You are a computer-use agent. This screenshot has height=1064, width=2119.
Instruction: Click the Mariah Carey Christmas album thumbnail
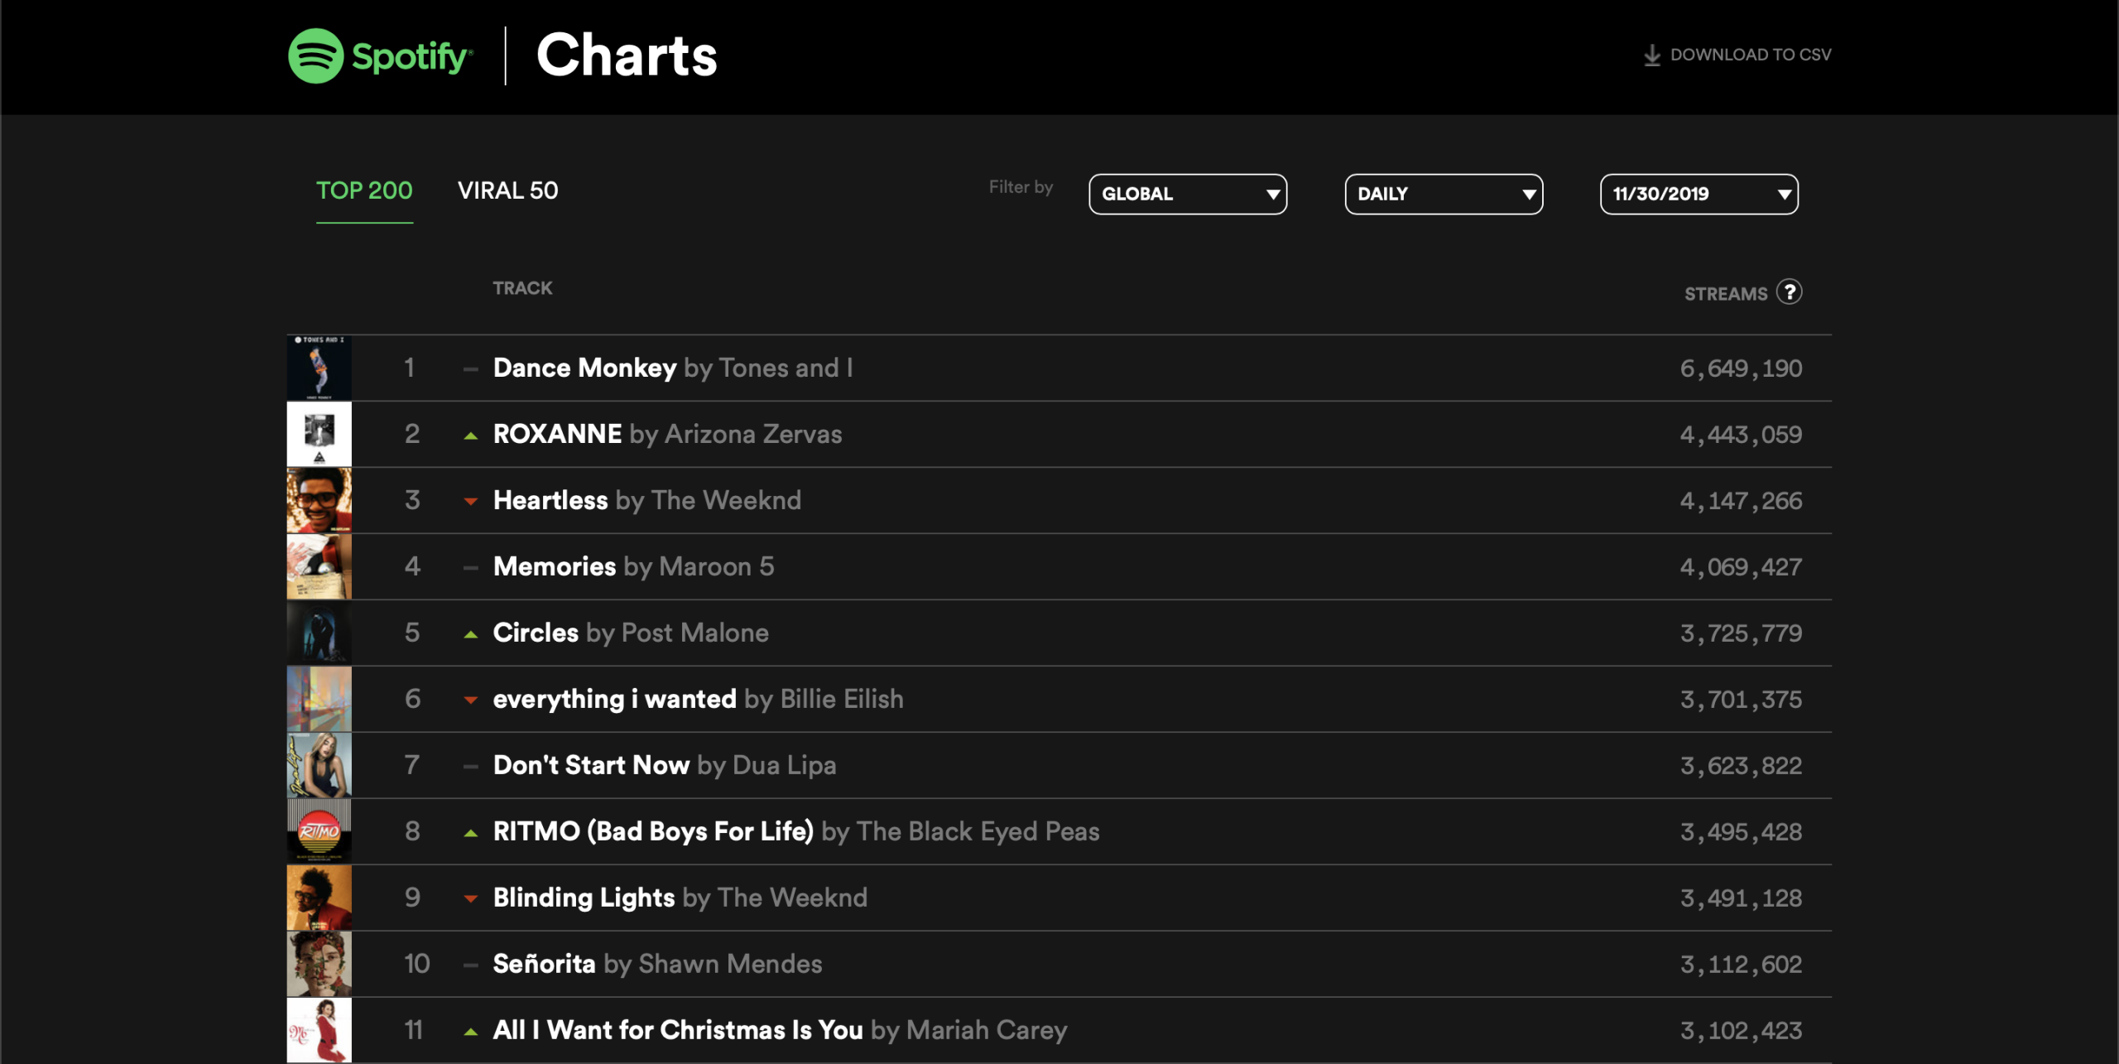coord(319,1030)
